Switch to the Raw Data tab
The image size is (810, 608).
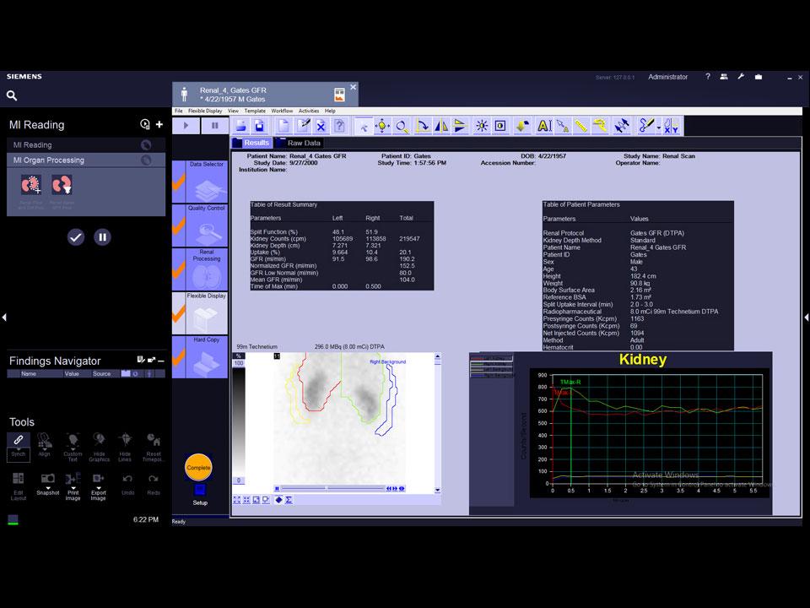click(300, 143)
